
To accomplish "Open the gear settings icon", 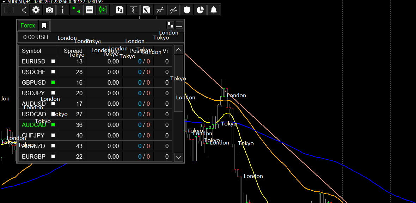I will [x=36, y=10].
